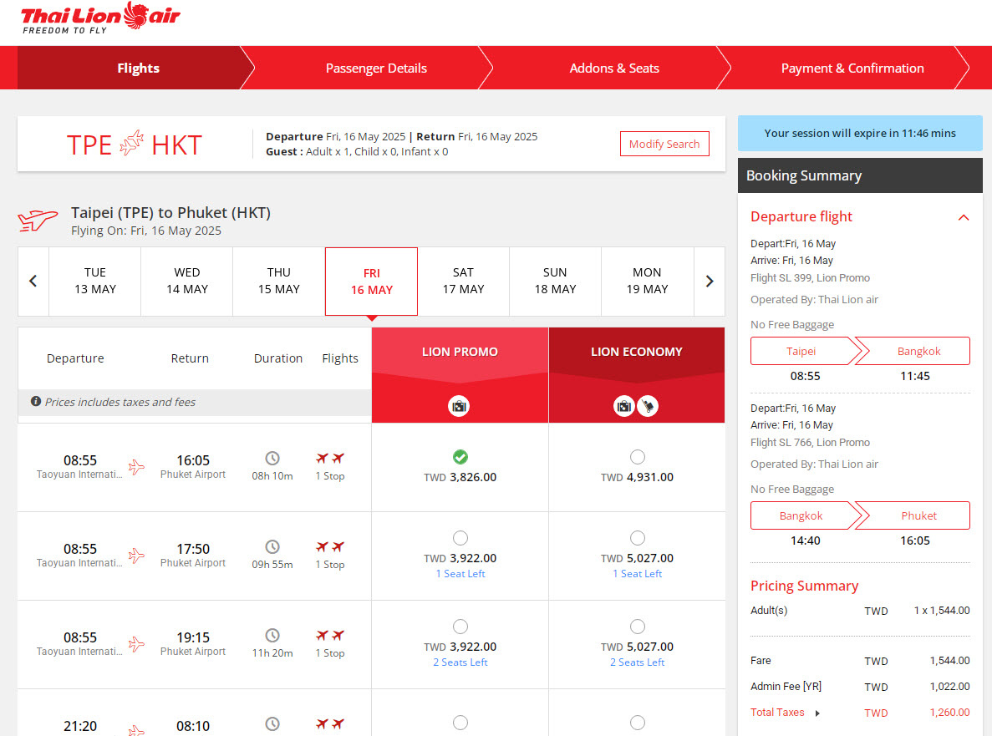Click the clock icon in the 21:20 flight row
The width and height of the screenshot is (992, 736).
point(272,724)
